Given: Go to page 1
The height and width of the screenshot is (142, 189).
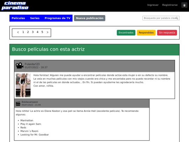Looking at the screenshot, I should point(23,32).
